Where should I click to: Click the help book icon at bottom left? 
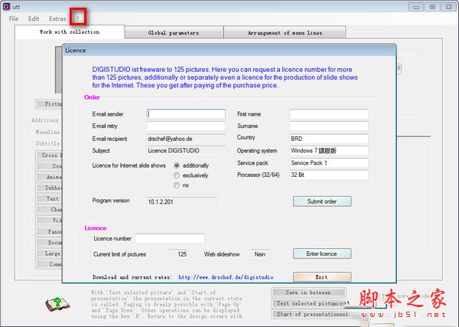point(57,305)
